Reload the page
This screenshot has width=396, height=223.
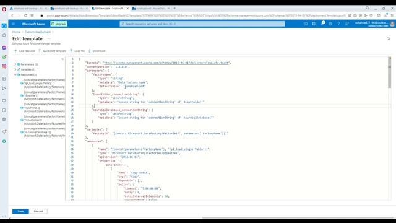pos(25,15)
